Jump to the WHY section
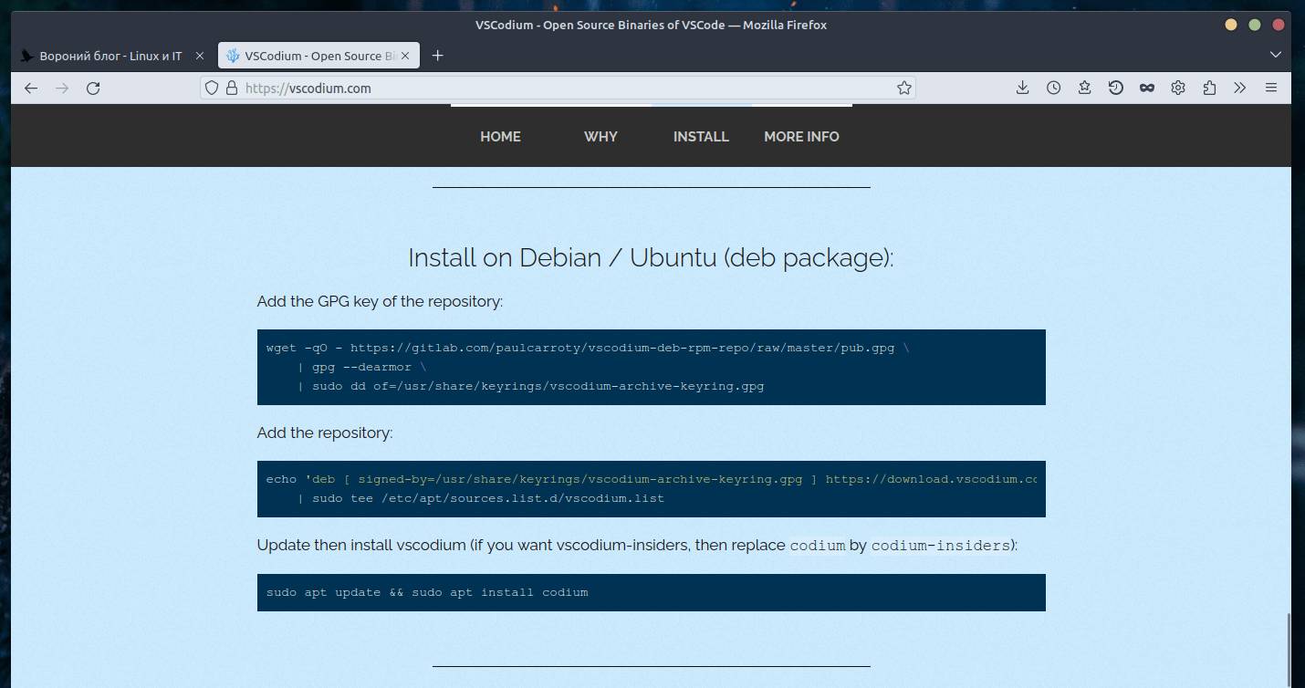Viewport: 1305px width, 688px height. click(x=600, y=137)
